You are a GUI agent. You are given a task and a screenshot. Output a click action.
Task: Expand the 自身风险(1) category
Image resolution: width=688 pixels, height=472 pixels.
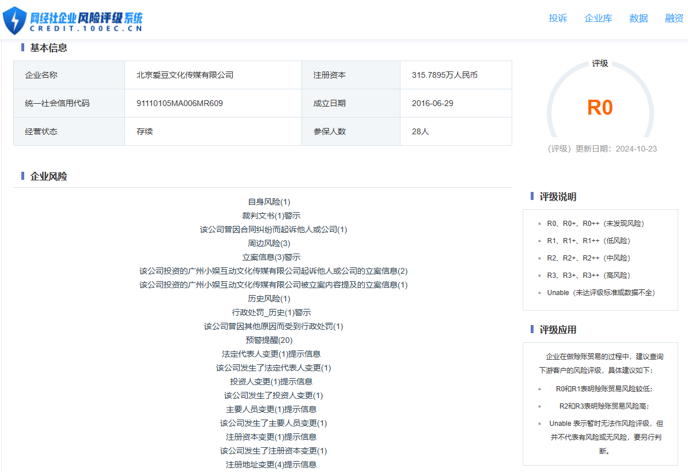click(269, 202)
